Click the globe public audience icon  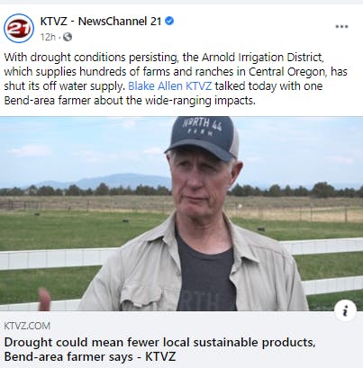(68, 37)
